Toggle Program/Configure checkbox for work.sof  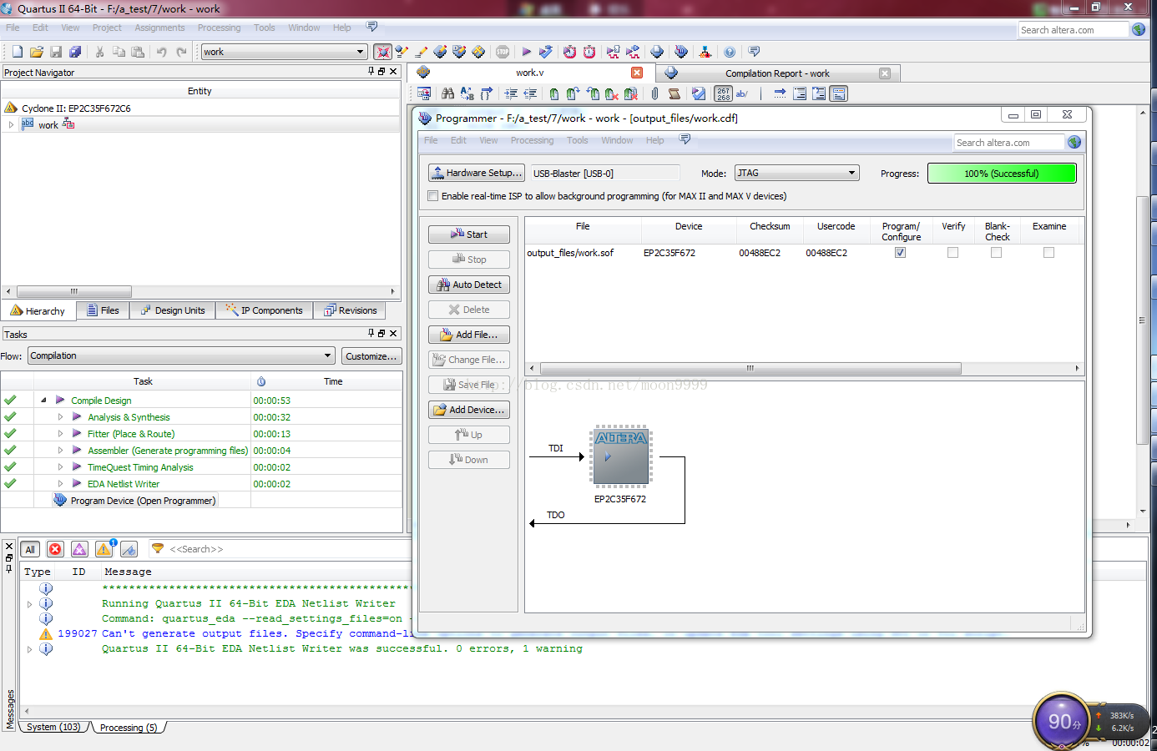point(900,253)
